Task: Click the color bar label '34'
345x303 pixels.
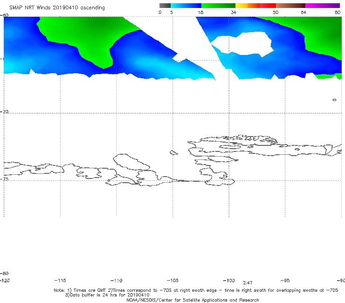Action: [234, 13]
